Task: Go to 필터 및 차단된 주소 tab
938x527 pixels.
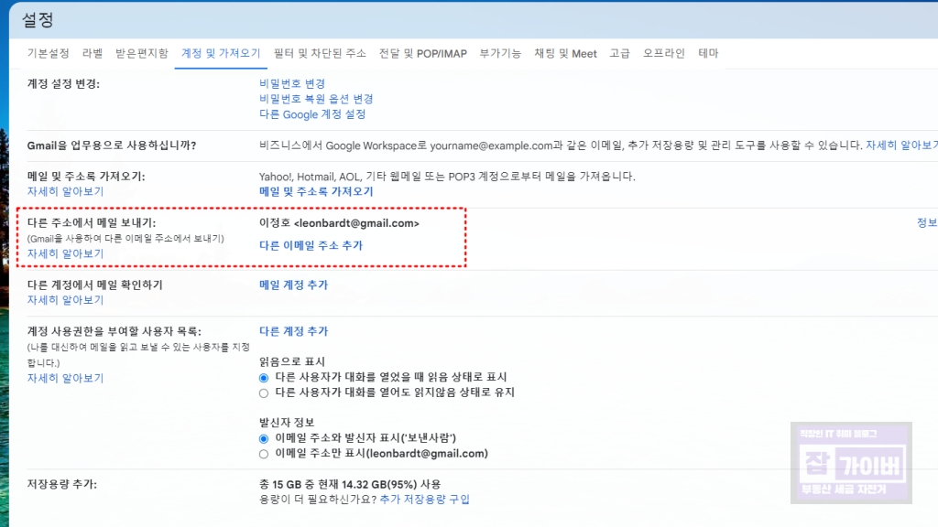Action: coord(320,54)
